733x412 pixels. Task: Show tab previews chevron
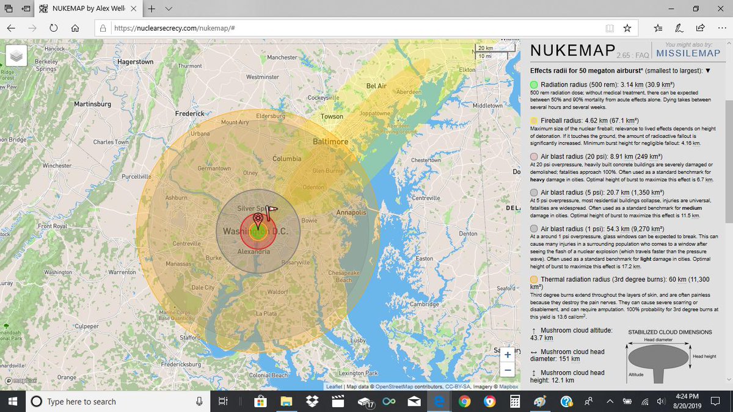click(x=168, y=9)
